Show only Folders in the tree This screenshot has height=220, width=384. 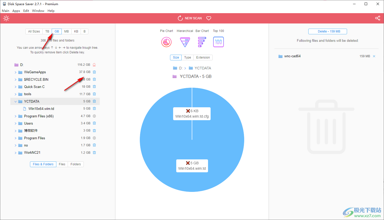click(75, 164)
